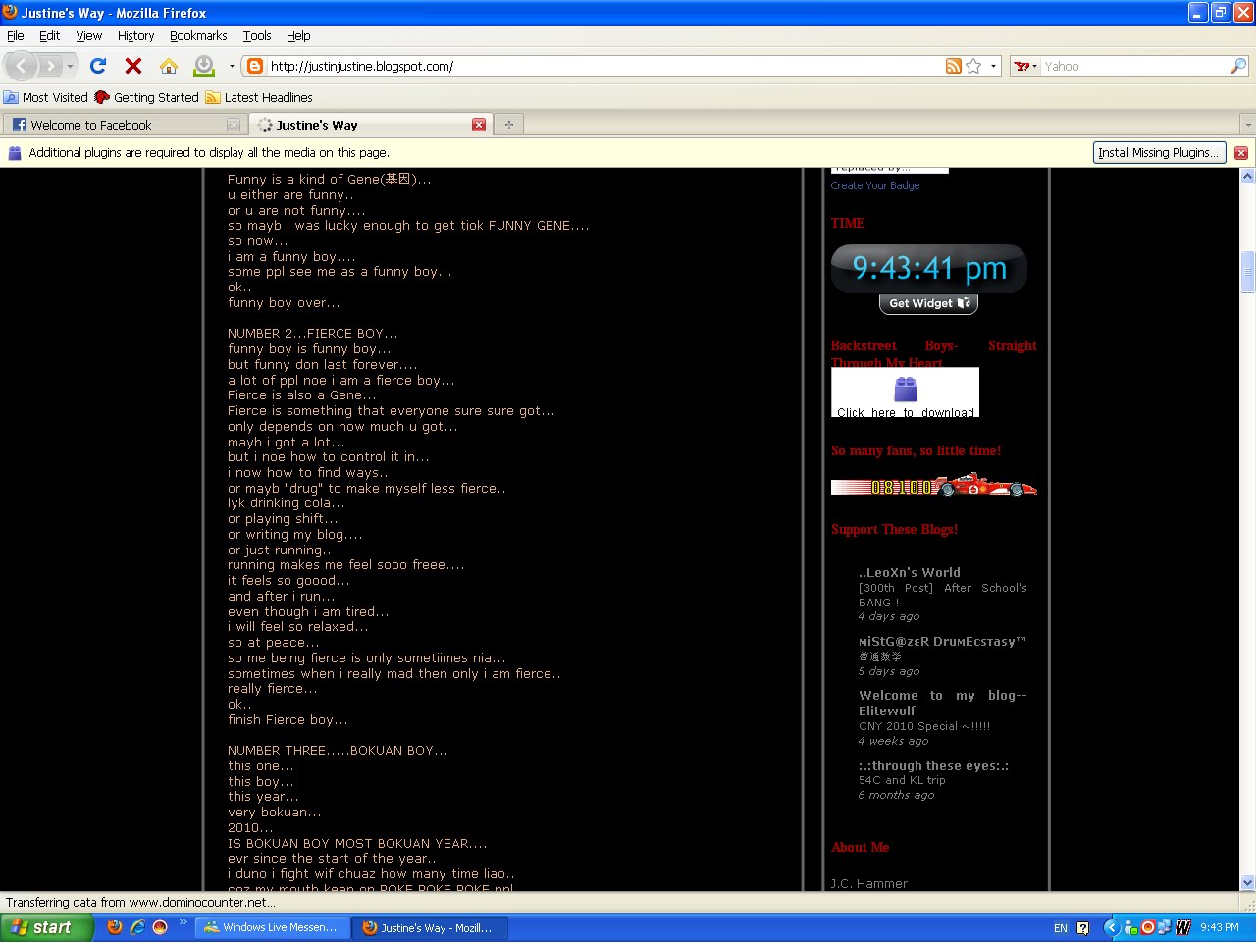Click the search magnifier icon
This screenshot has width=1257, height=945.
tap(1238, 66)
